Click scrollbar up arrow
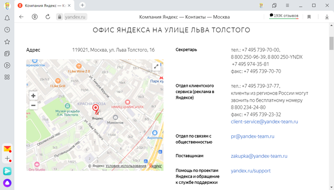334x190 pixels. point(332,25)
